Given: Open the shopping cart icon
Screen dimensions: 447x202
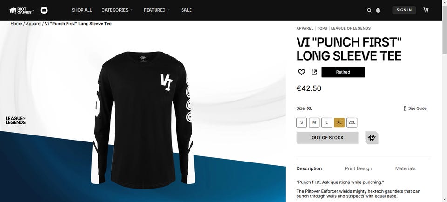Looking at the screenshot, I should coord(426,10).
